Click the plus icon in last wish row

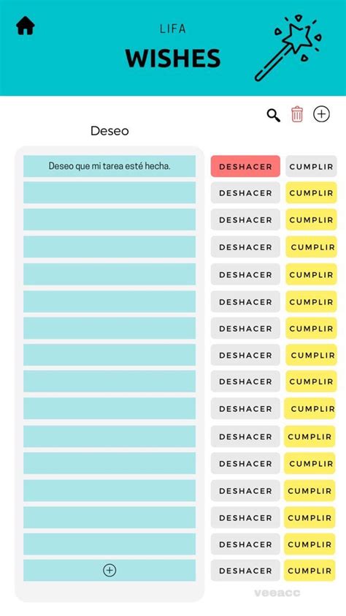pos(109,570)
